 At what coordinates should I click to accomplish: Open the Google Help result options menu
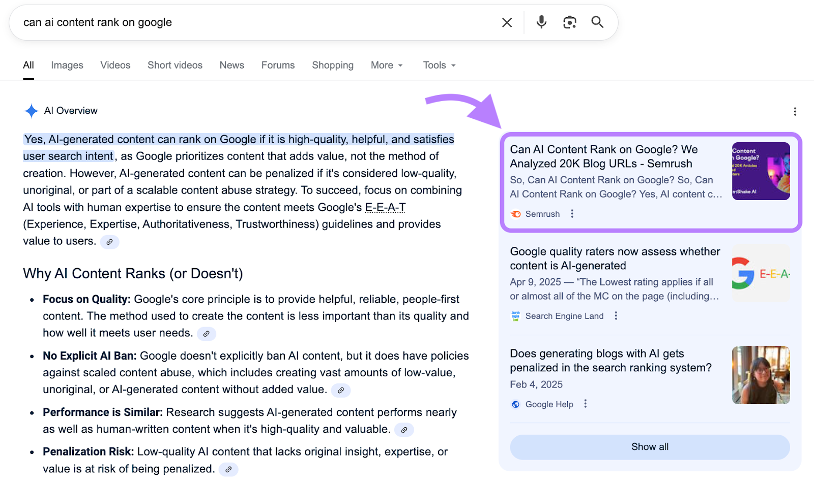click(585, 404)
